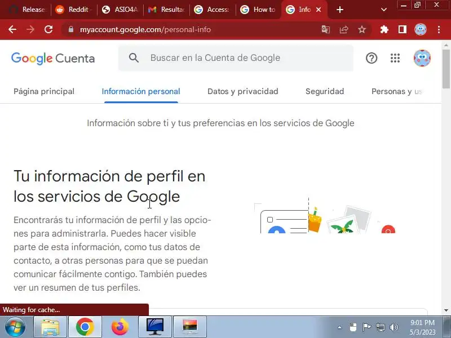Switch to the ASIO4A tab

[120, 10]
